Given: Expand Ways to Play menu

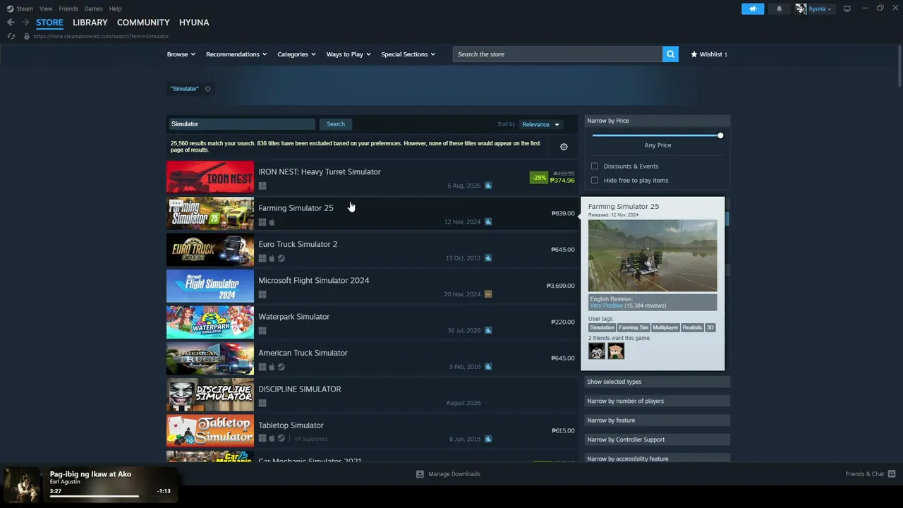Looking at the screenshot, I should pyautogui.click(x=349, y=54).
